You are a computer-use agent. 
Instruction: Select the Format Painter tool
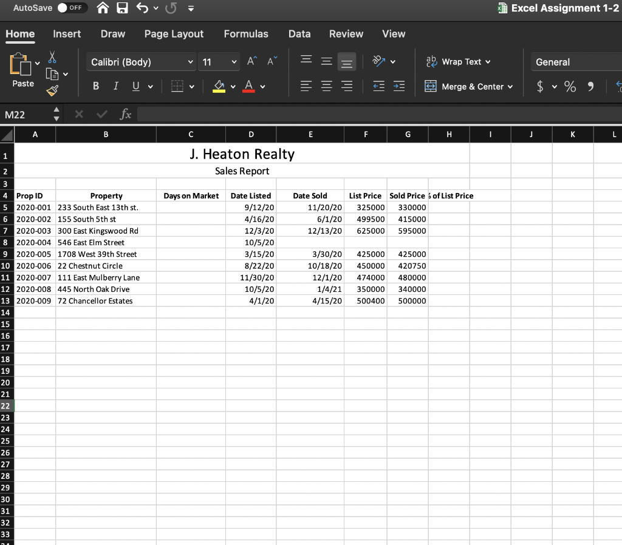click(52, 90)
